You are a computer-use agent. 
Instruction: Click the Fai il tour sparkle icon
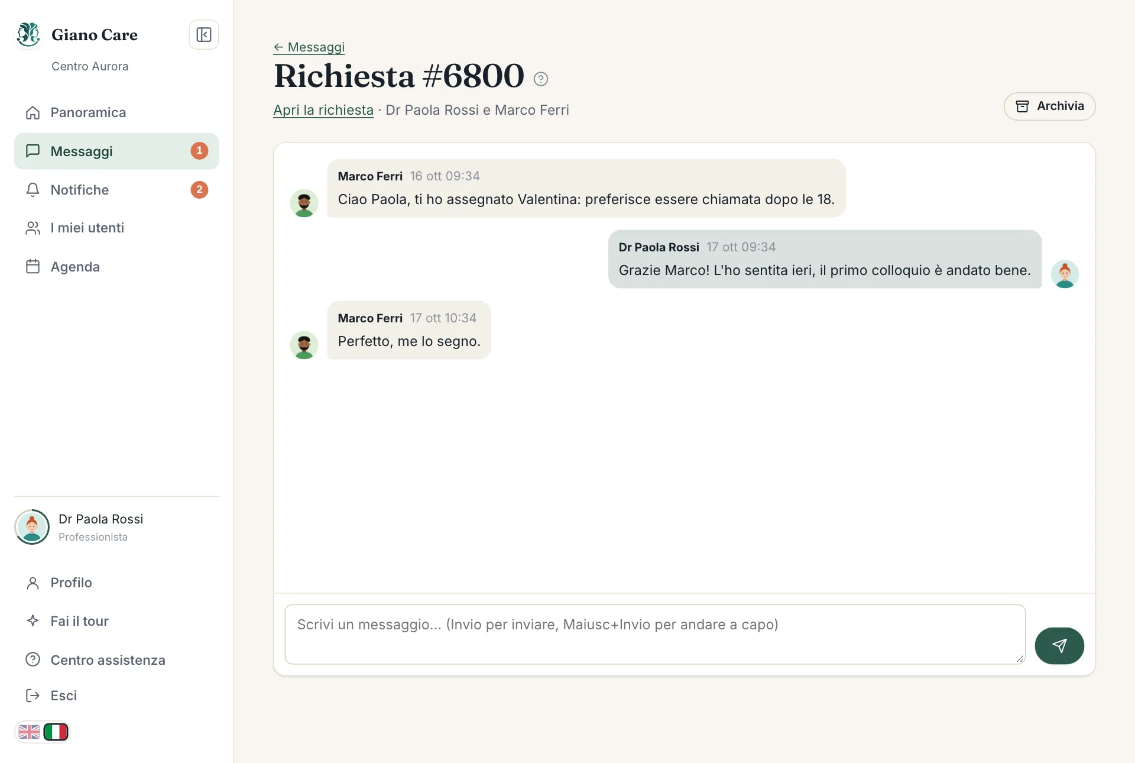pos(33,620)
